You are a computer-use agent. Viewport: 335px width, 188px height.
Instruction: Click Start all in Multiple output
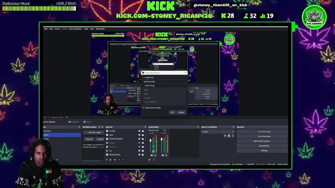89,139
